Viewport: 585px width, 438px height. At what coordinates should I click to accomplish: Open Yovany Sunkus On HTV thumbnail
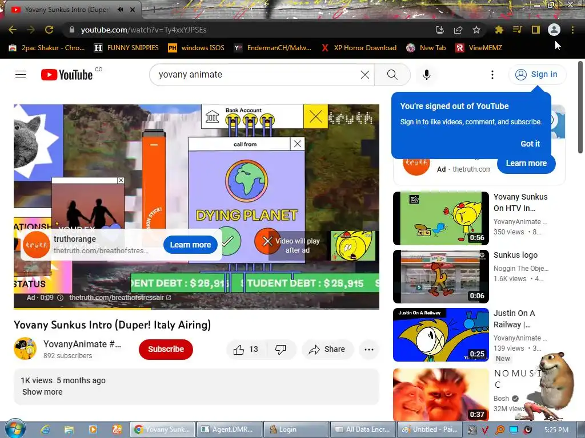[440, 218]
